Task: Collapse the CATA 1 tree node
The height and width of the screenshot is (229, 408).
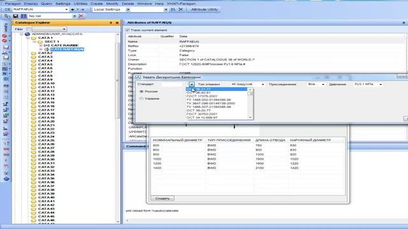Action: click(x=28, y=38)
